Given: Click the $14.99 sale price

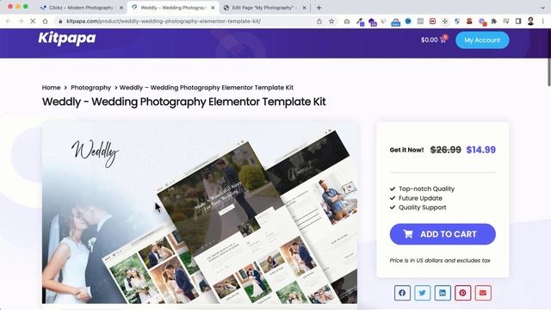Looking at the screenshot, I should pyautogui.click(x=481, y=150).
